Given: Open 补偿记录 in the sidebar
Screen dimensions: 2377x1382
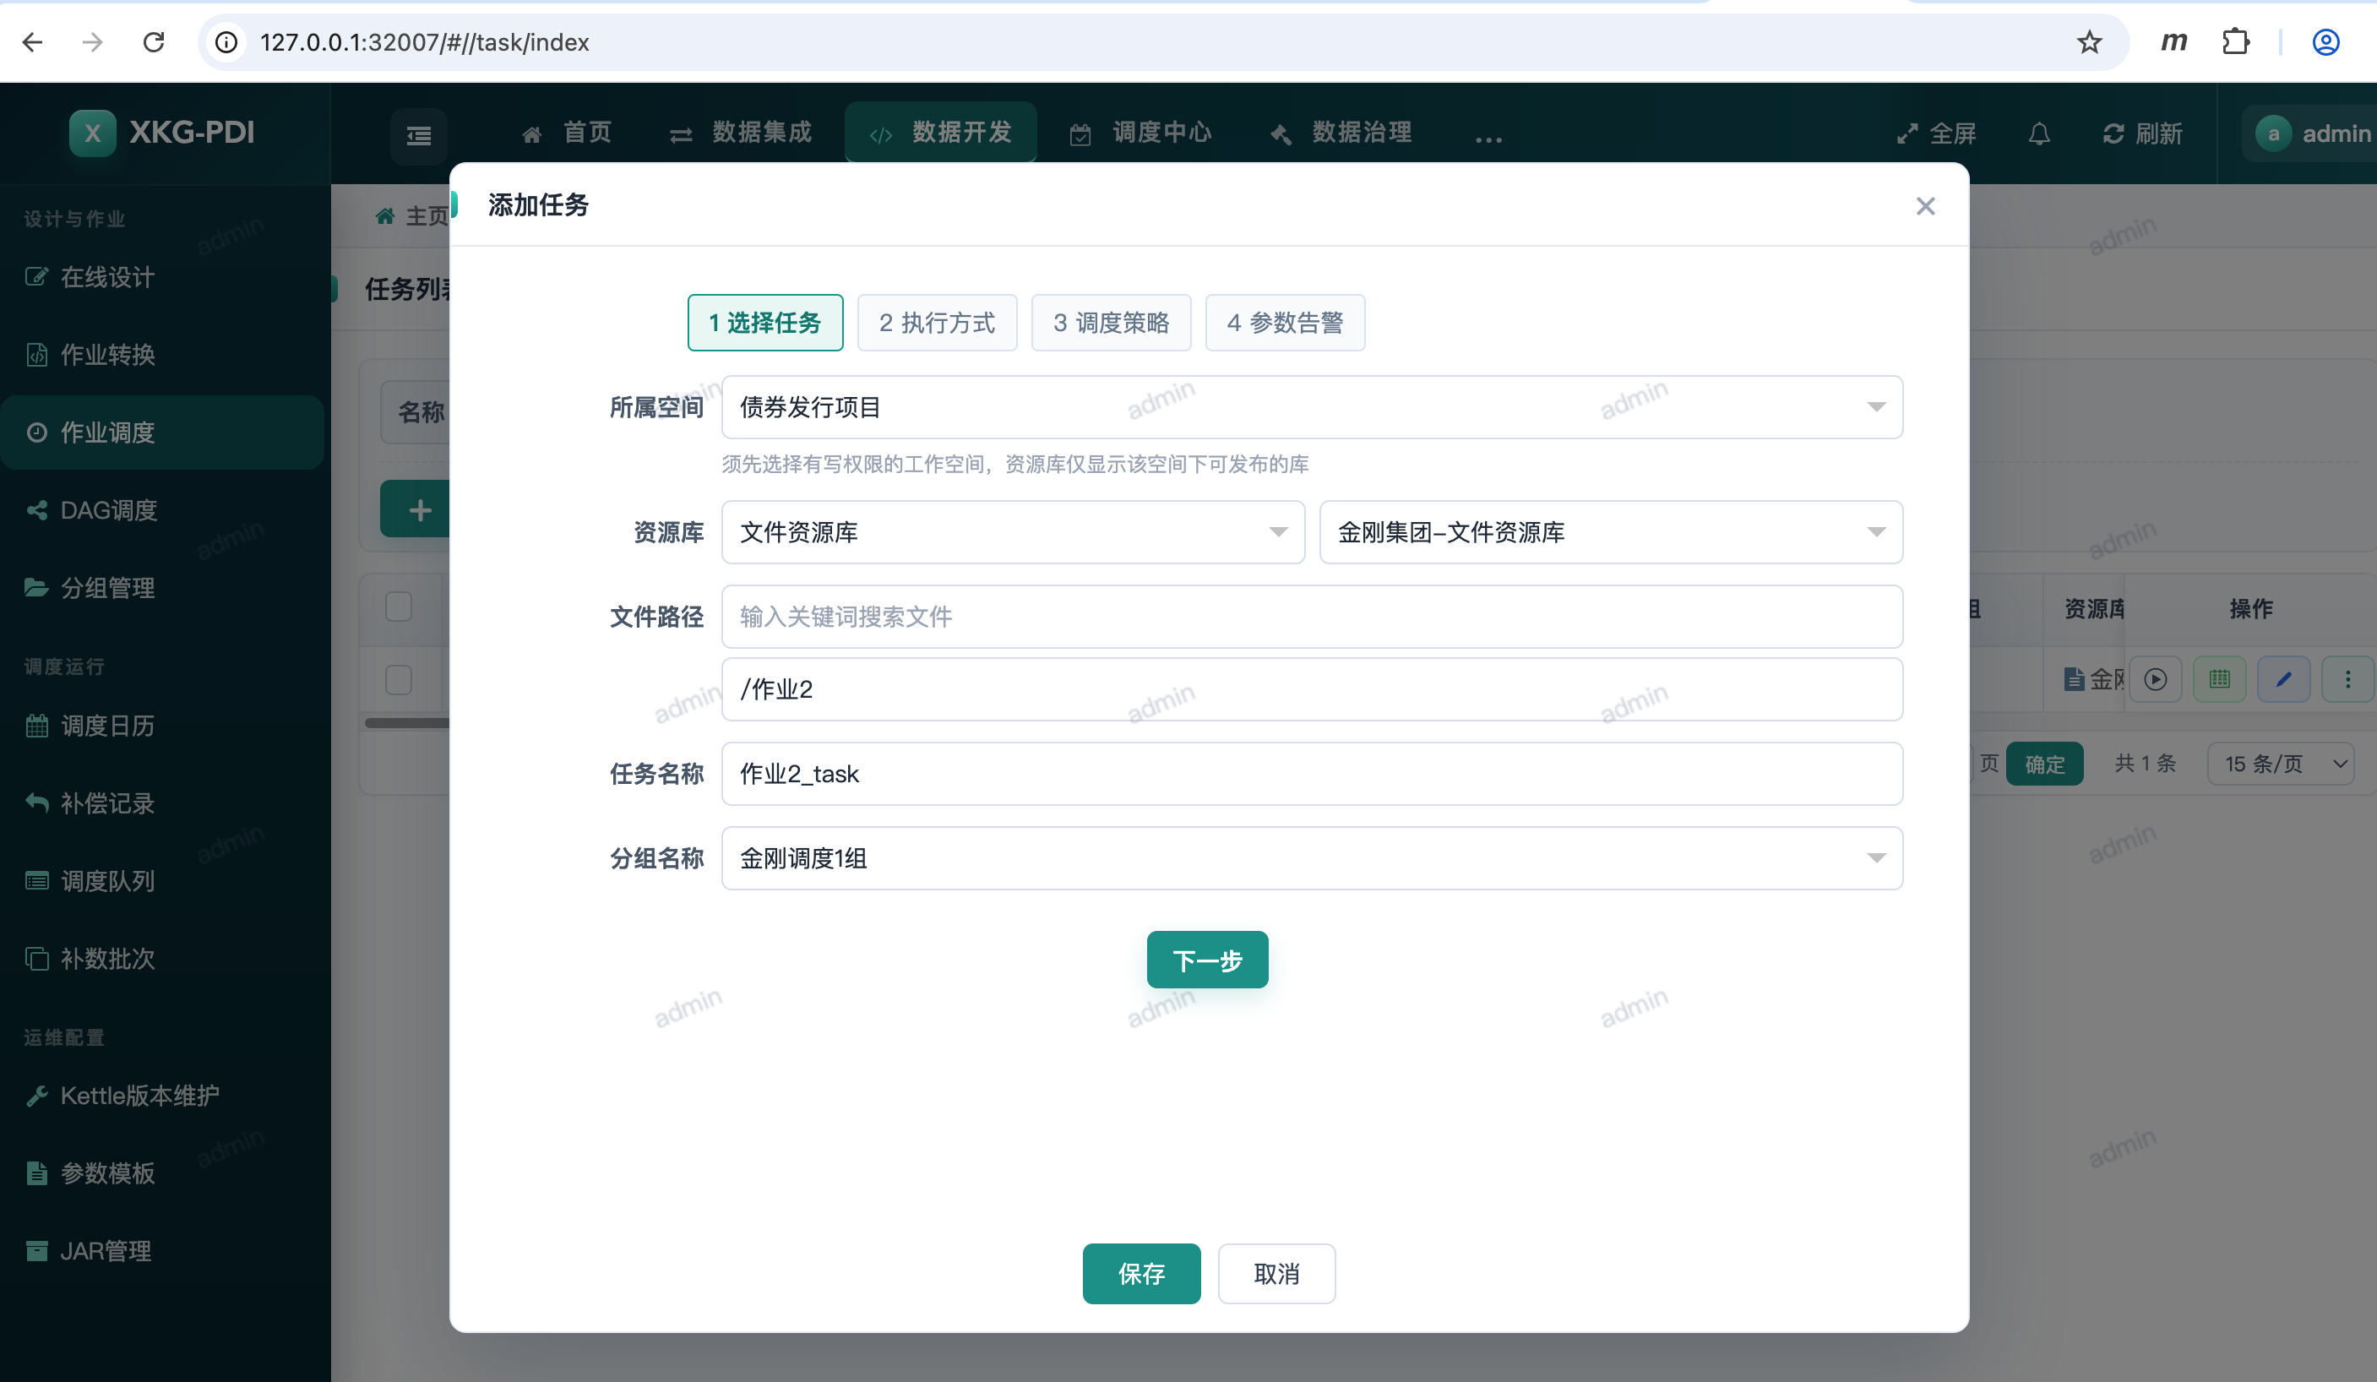Looking at the screenshot, I should pos(162,803).
